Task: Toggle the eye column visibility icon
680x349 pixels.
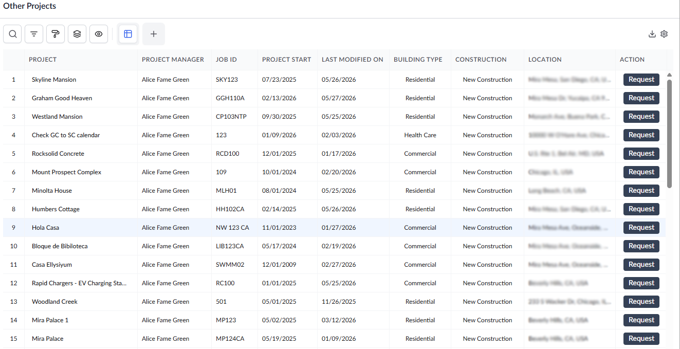Action: coord(99,34)
